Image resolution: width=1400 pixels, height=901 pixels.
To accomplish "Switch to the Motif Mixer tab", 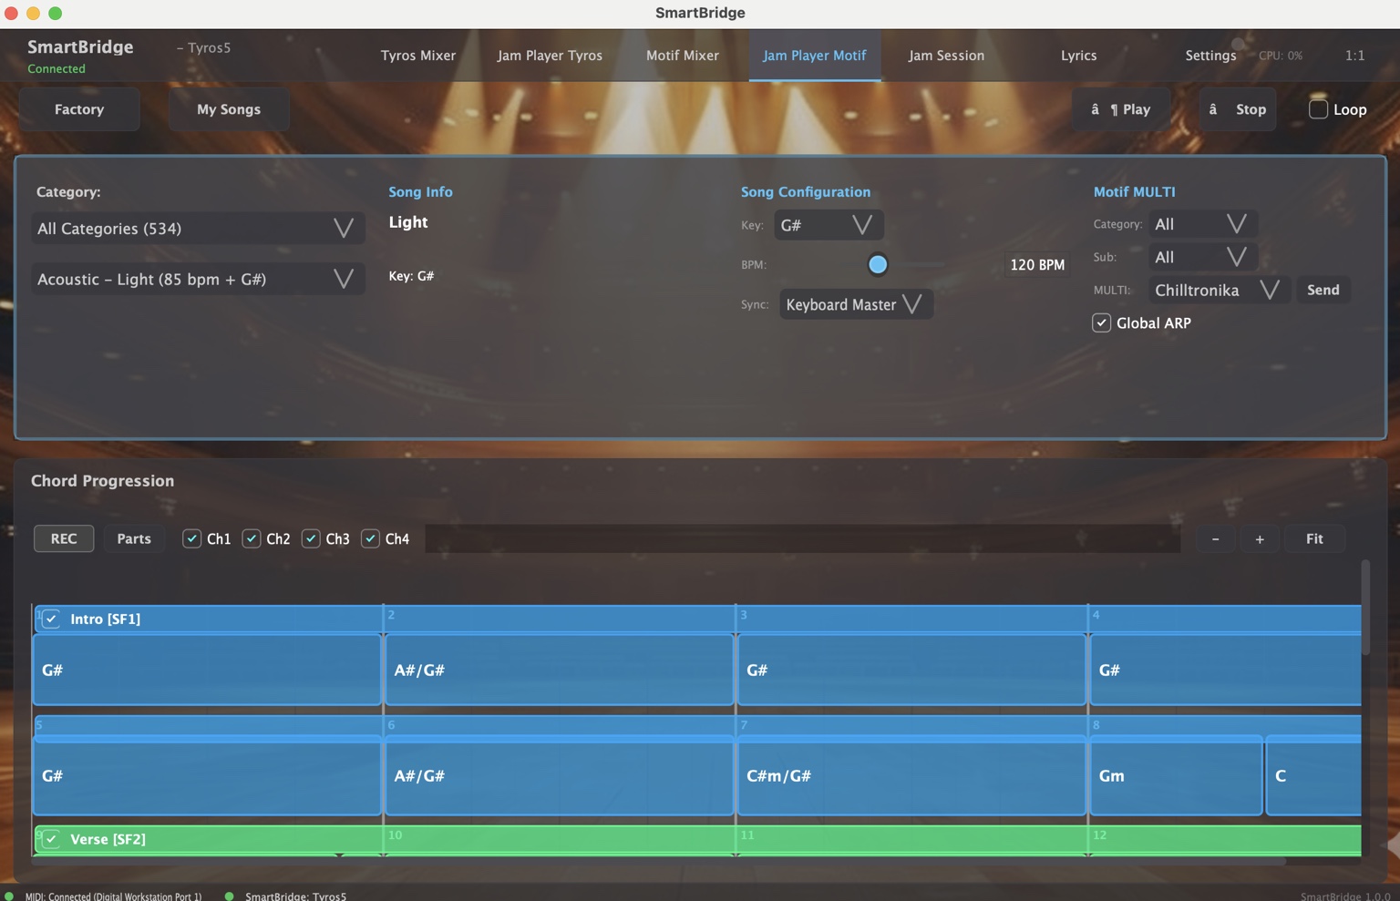I will click(x=682, y=55).
